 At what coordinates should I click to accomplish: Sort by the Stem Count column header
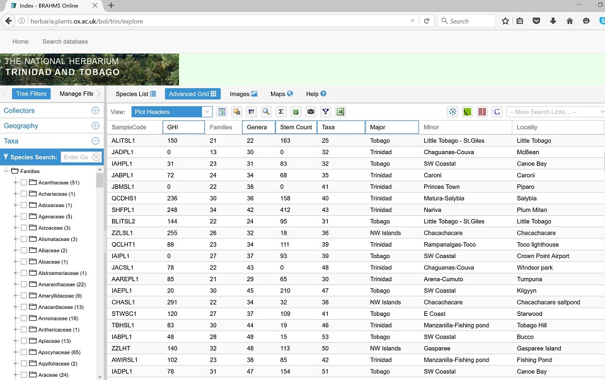coord(296,127)
